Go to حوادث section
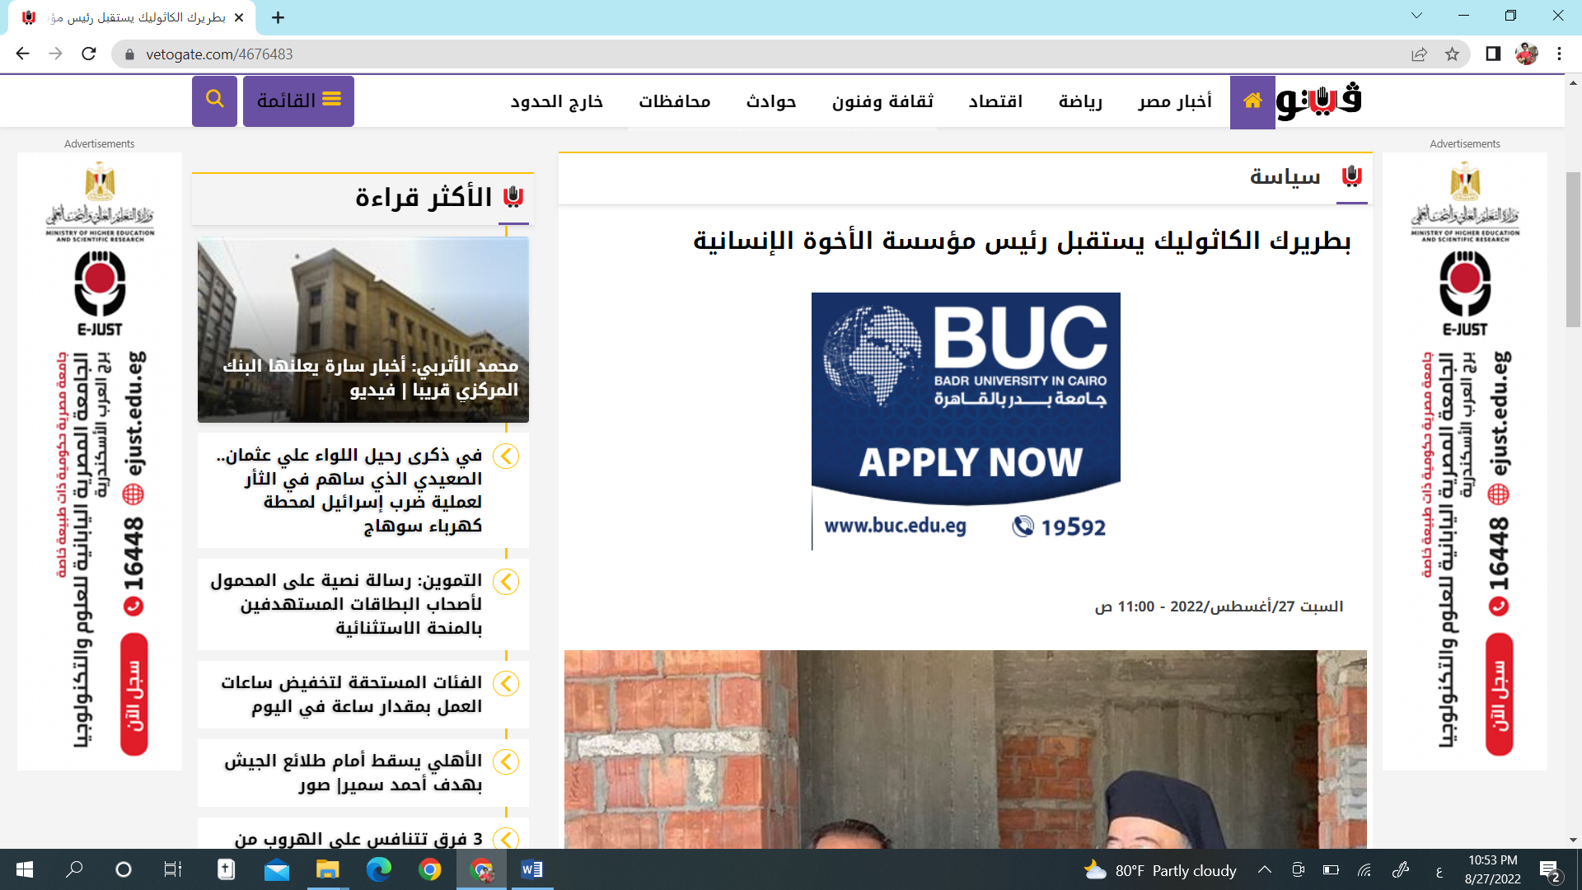 click(x=771, y=101)
